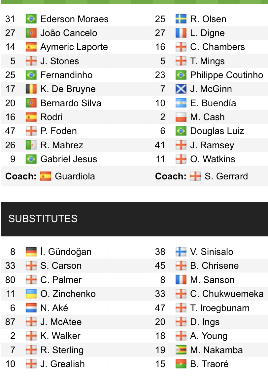Screen dimensions: 268x377
Task: Click the Zimbabwe flag beside M. Nakamba
Action: pyautogui.click(x=181, y=350)
